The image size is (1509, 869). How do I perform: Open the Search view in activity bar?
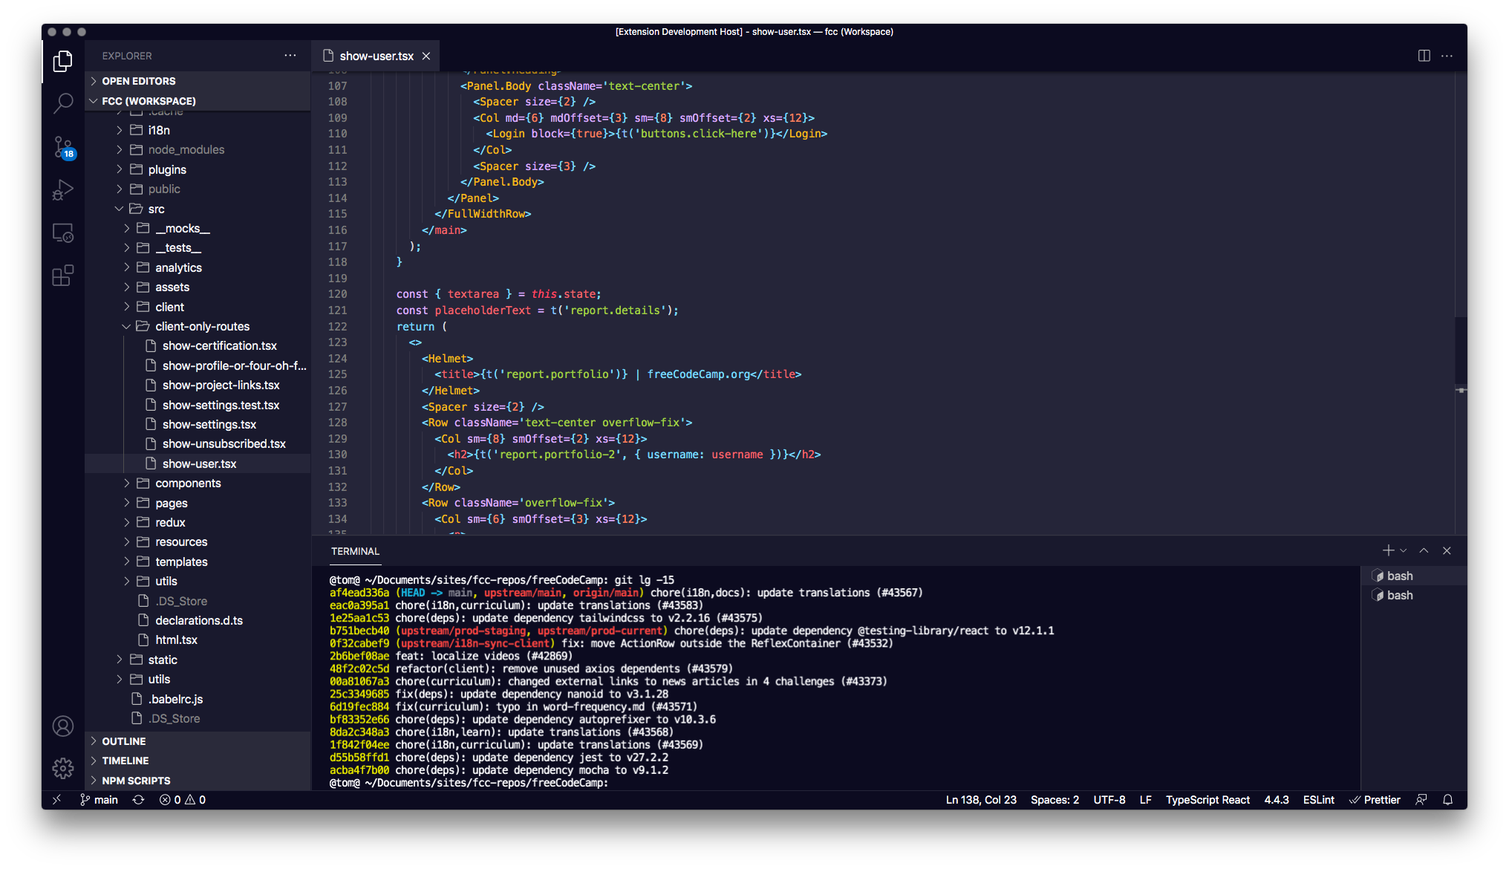click(63, 103)
